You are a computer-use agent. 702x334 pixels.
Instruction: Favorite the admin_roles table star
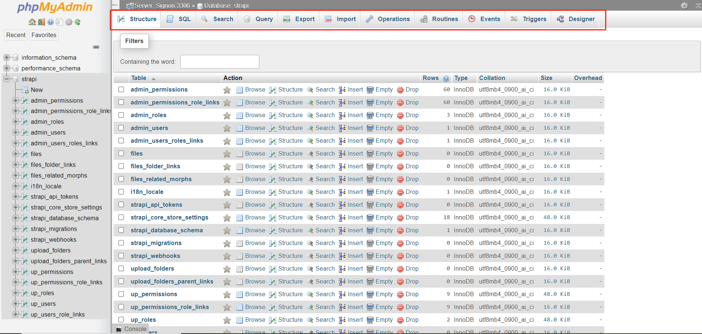coord(227,115)
